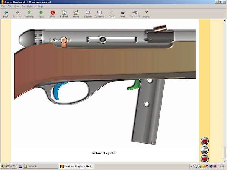The image size is (227, 170).
Task: Click the Back toolbar arrow
Action: 6,14
